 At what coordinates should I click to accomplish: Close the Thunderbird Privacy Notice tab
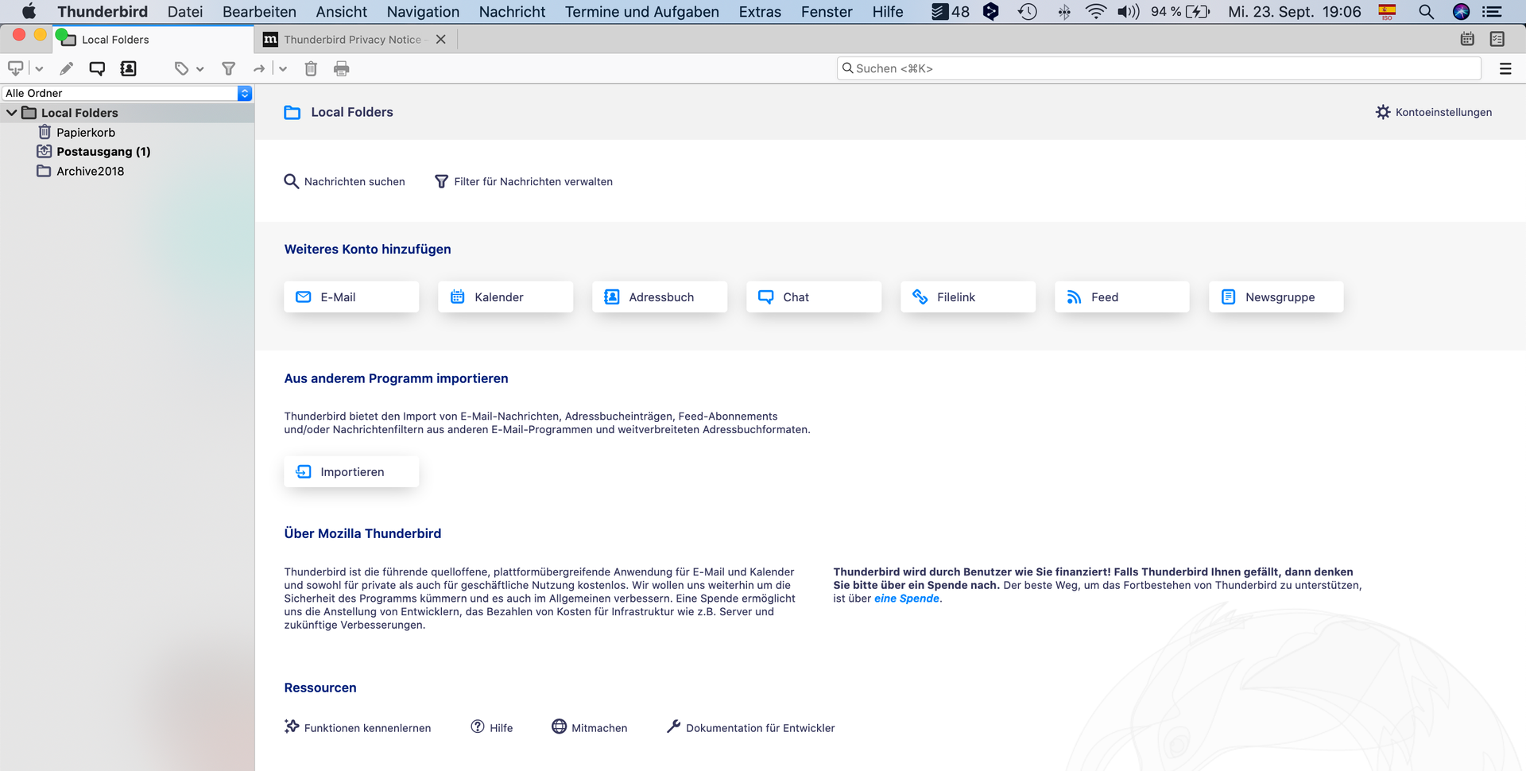441,39
